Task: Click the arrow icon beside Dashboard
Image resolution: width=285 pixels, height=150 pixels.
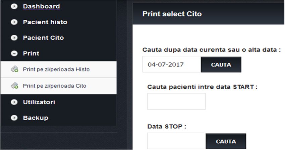Action: click(14, 7)
